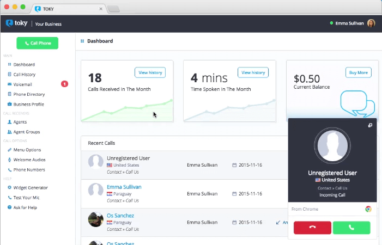Viewport: 382px width, 245px height.
Task: Click the Chrome icon in call panel
Action: tap(368, 209)
